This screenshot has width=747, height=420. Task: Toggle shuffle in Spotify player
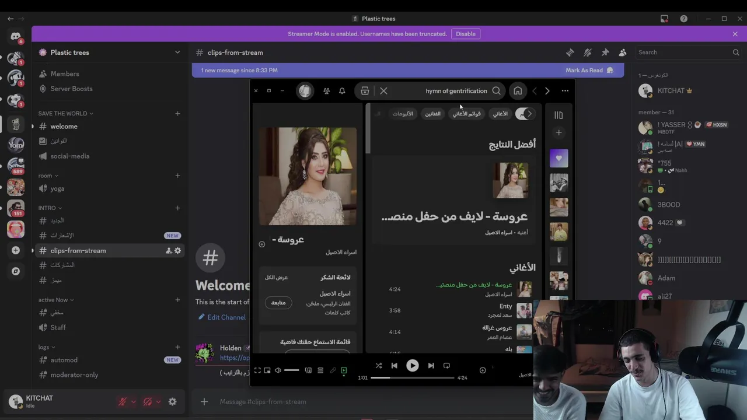pyautogui.click(x=379, y=366)
